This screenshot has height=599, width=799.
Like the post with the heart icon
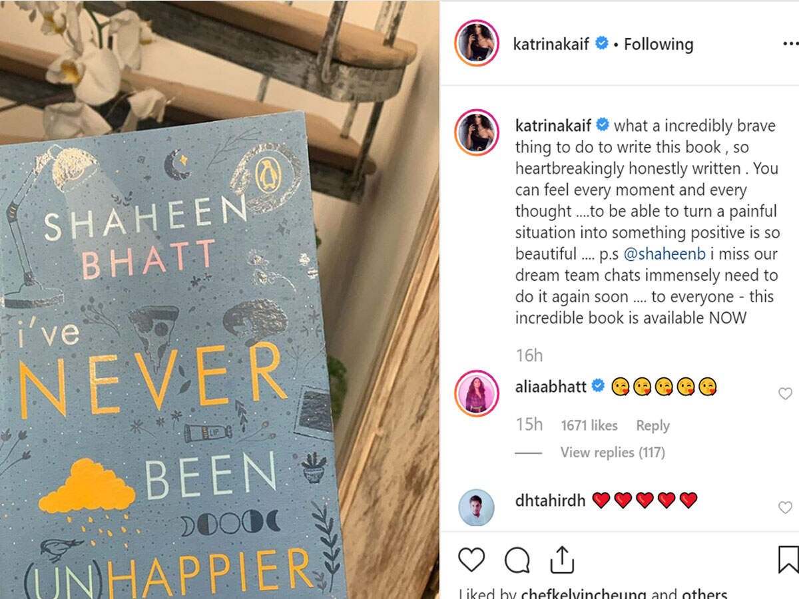pyautogui.click(x=471, y=560)
